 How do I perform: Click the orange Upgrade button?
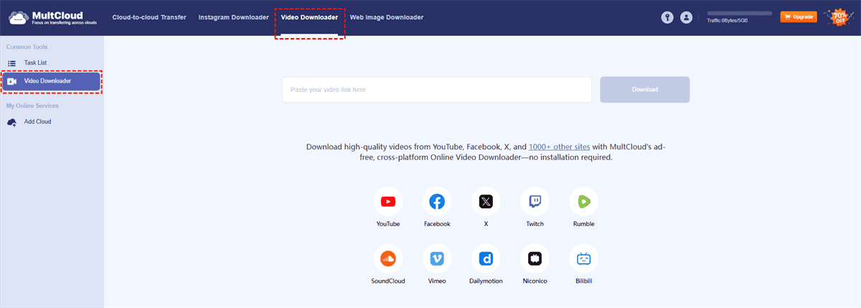click(x=798, y=17)
